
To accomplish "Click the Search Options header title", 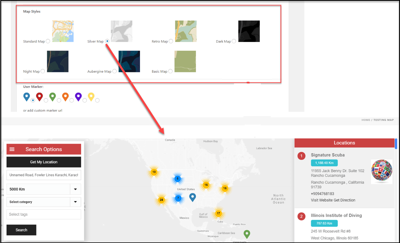I will tap(44, 149).
